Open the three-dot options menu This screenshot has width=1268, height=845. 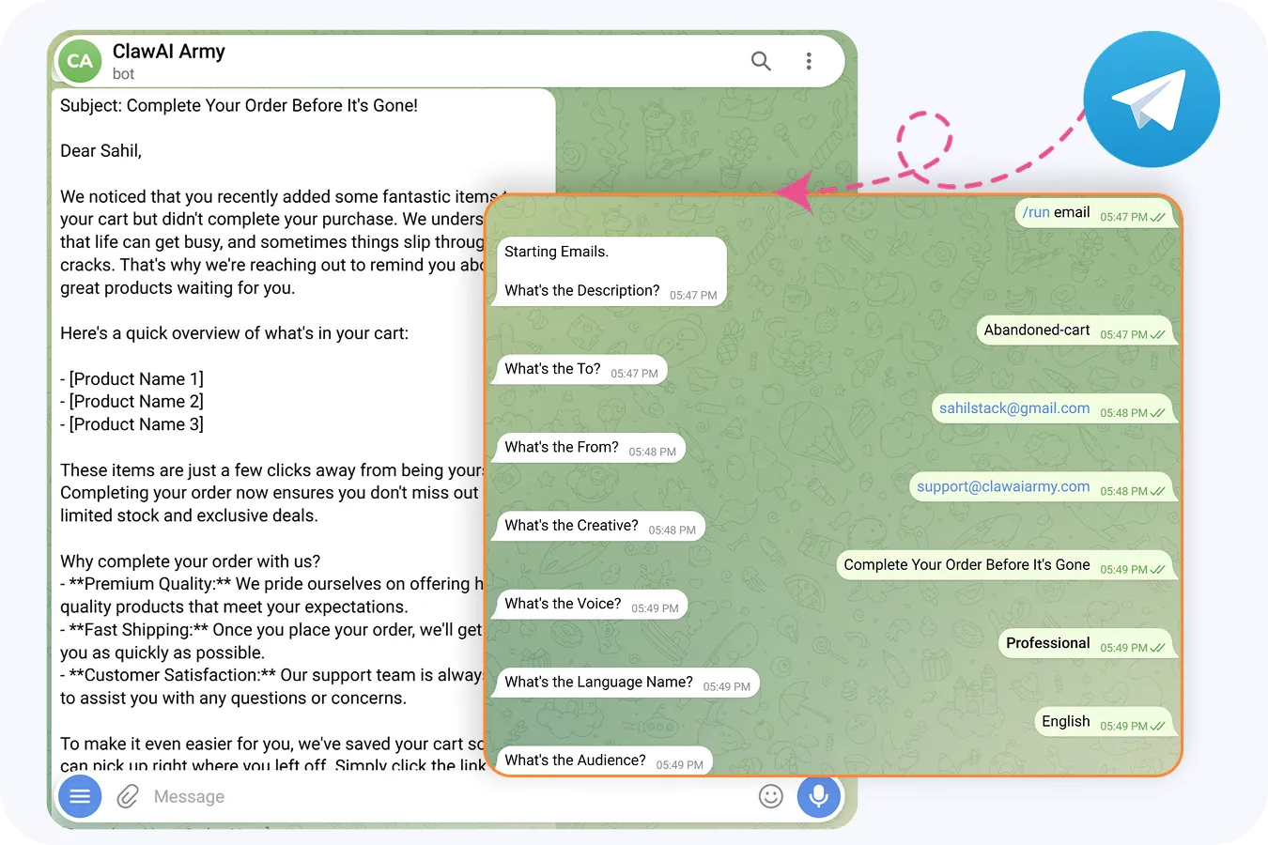tap(809, 61)
